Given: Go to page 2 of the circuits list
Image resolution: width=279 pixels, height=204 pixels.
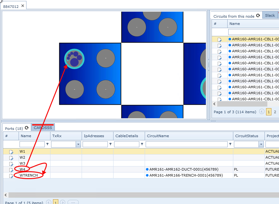Looking at the screenshot, I should (275, 112).
